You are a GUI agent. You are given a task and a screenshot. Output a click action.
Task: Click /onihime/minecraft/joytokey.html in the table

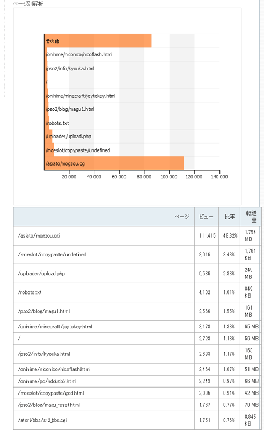click(x=55, y=327)
